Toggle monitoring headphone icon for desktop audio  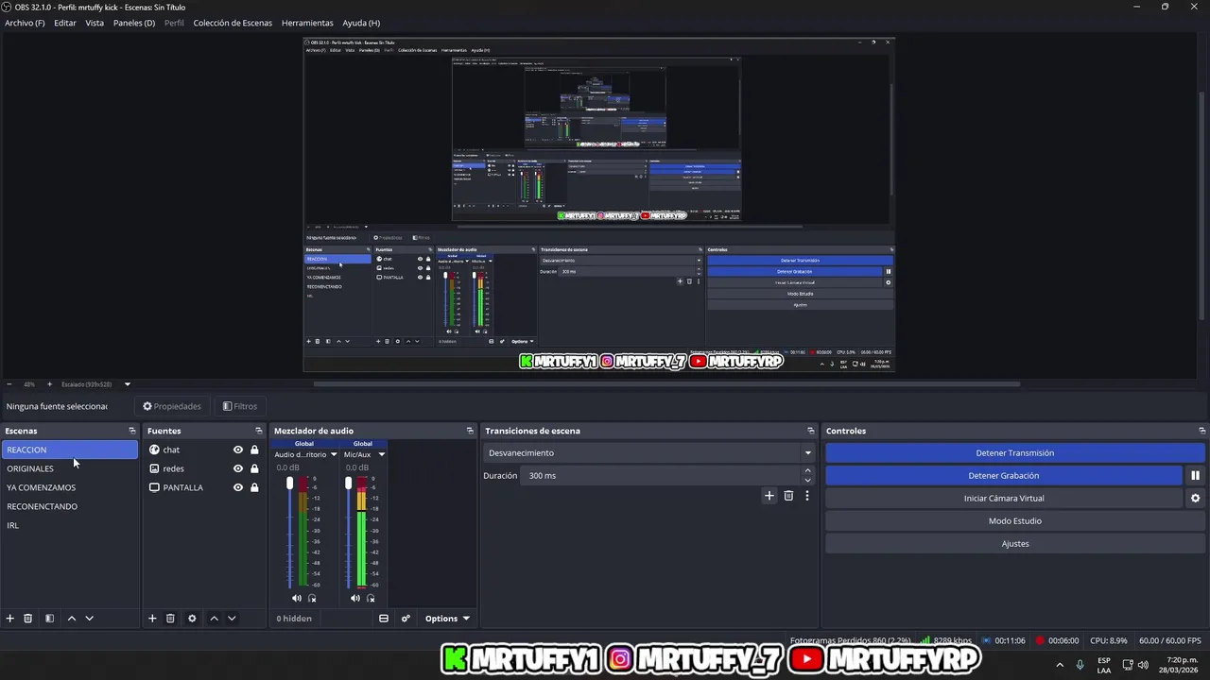click(x=312, y=598)
